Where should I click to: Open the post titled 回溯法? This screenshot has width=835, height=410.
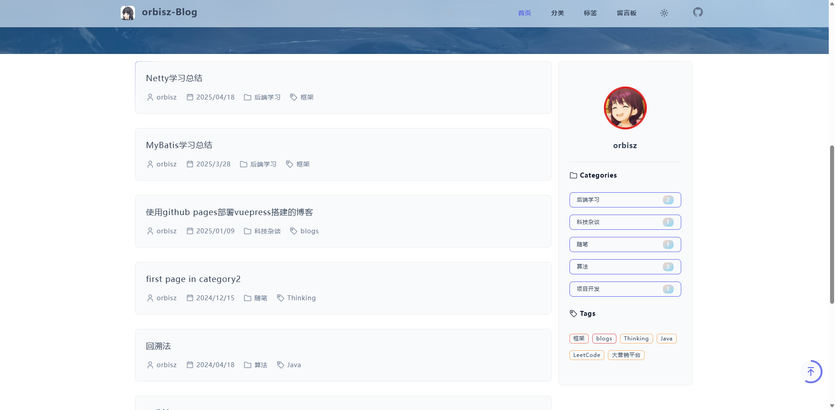(157, 346)
